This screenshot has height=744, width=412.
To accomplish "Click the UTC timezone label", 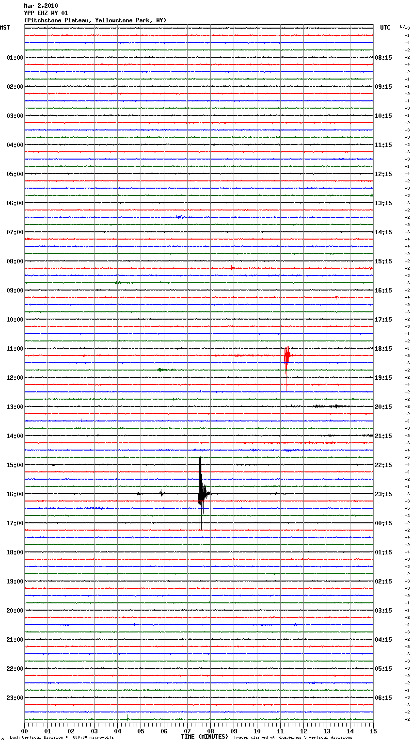I will coord(385,28).
